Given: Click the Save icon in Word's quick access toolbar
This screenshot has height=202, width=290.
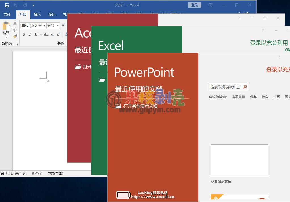Looking at the screenshot, I should point(7,5).
